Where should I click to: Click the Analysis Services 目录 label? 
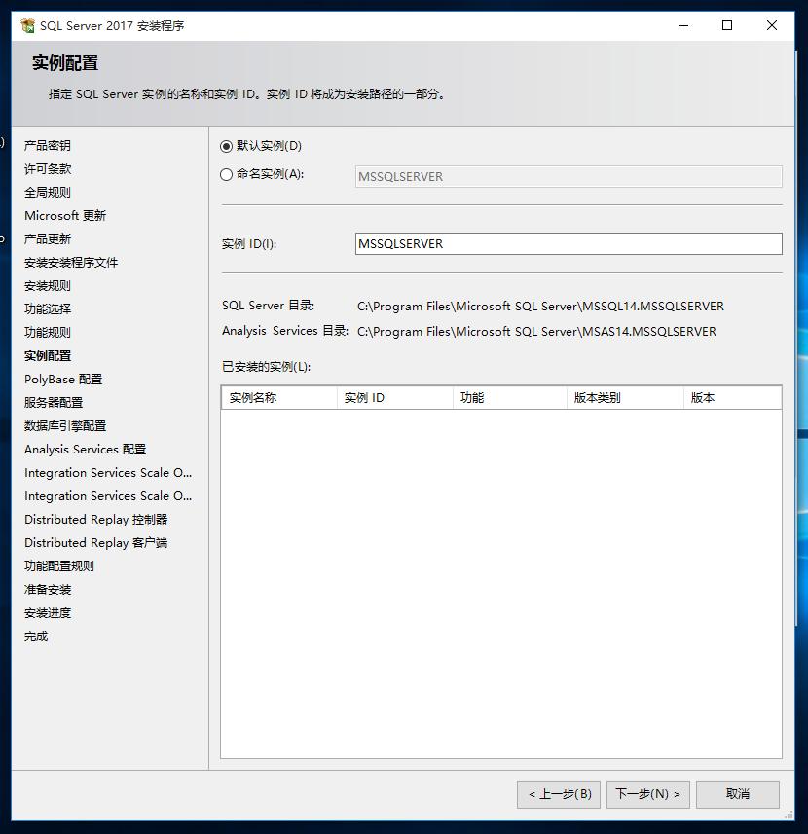point(285,331)
